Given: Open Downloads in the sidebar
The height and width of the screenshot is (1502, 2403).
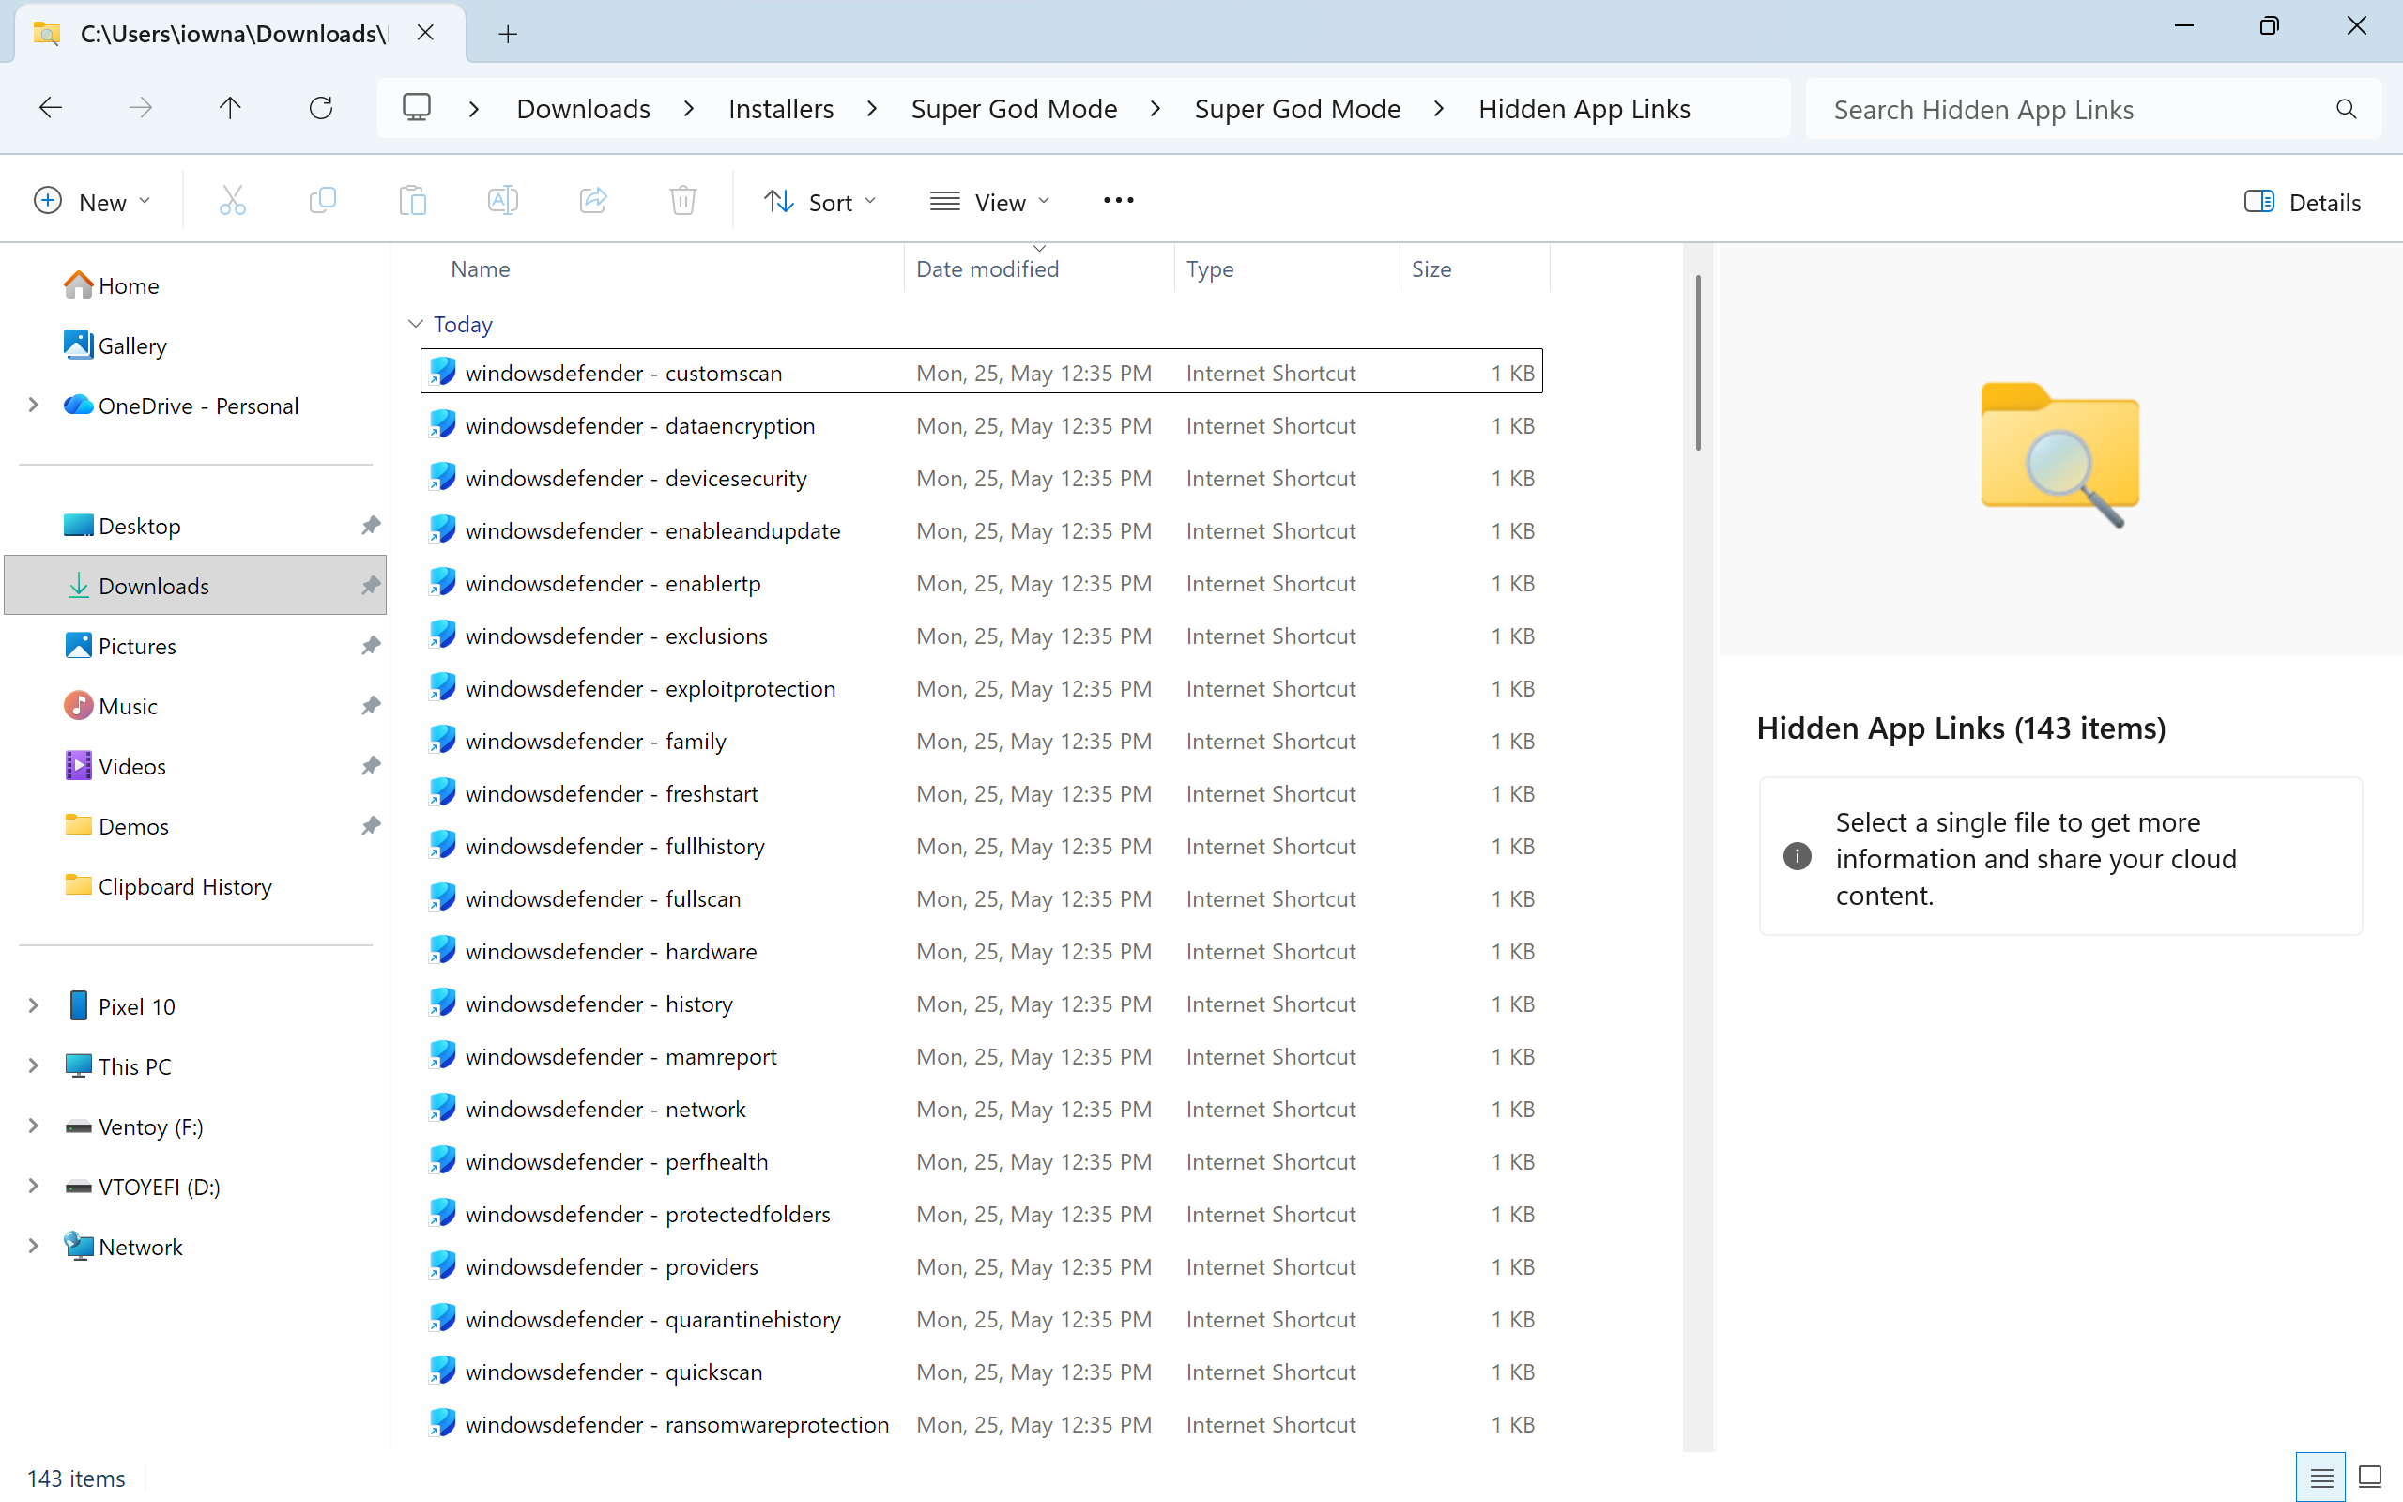Looking at the screenshot, I should point(194,585).
